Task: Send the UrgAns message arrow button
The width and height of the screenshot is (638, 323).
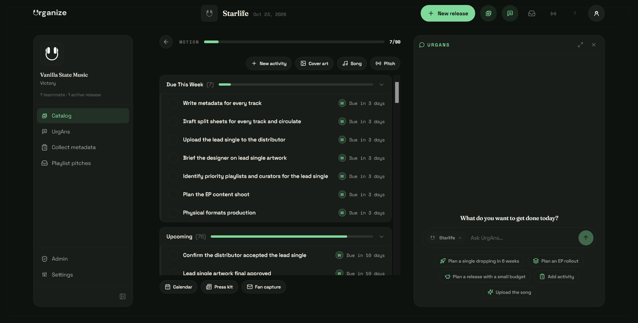Action: [x=586, y=238]
